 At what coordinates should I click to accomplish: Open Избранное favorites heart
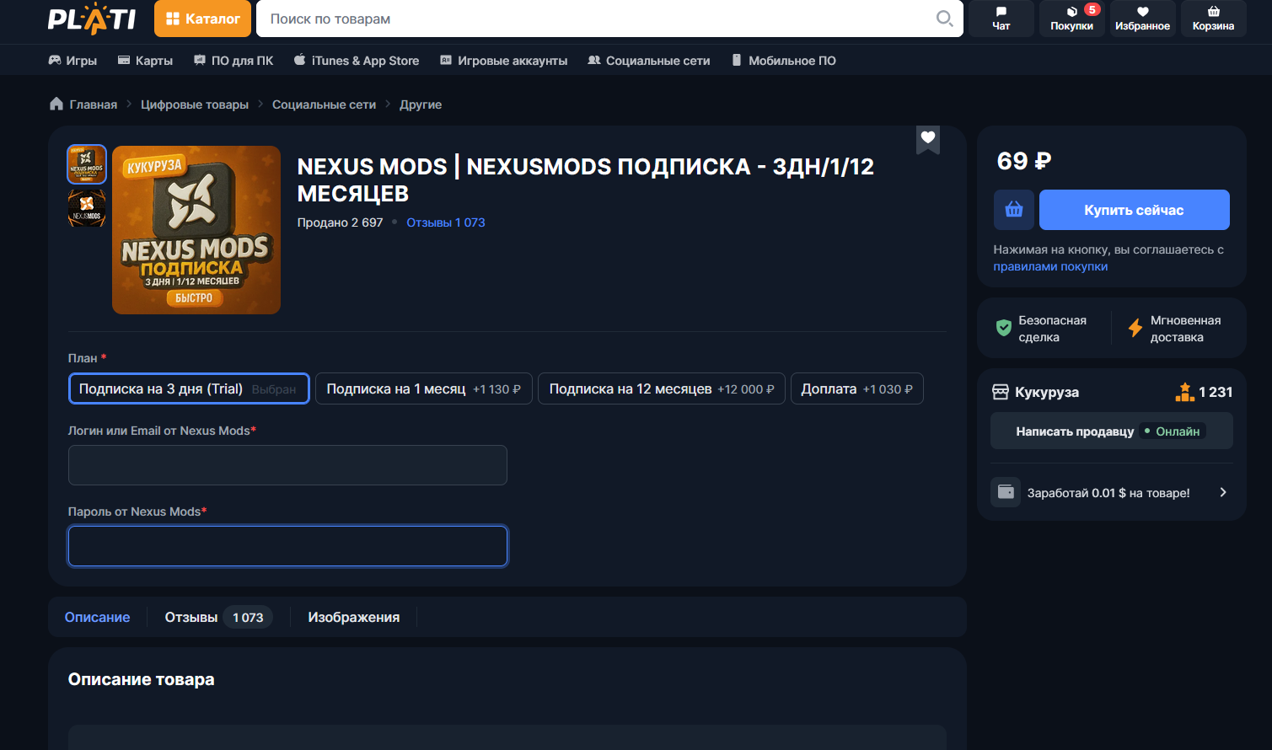(x=1143, y=19)
